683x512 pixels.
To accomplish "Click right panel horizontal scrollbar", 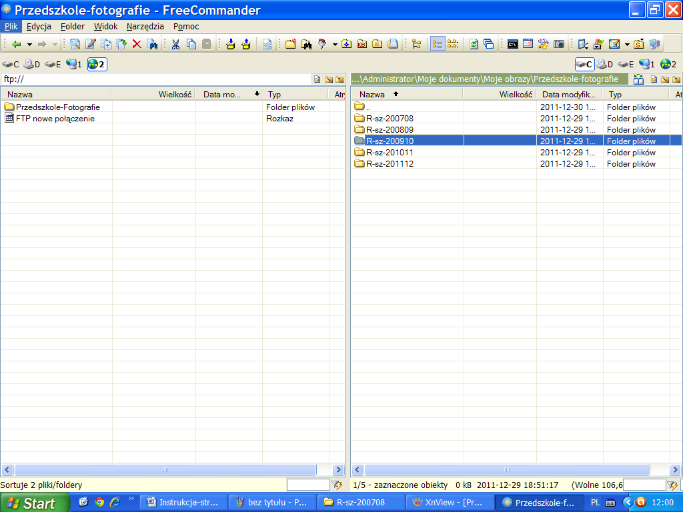I will pyautogui.click(x=507, y=470).
